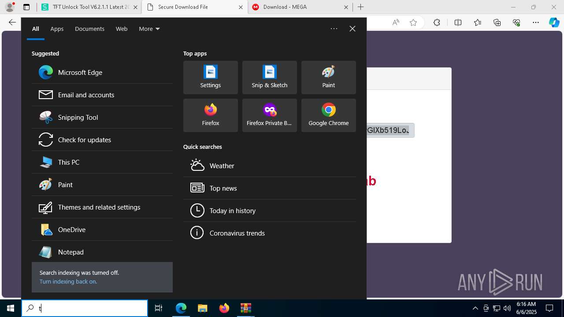Close the Secure Download File tab
This screenshot has height=317, width=564.
(x=240, y=7)
